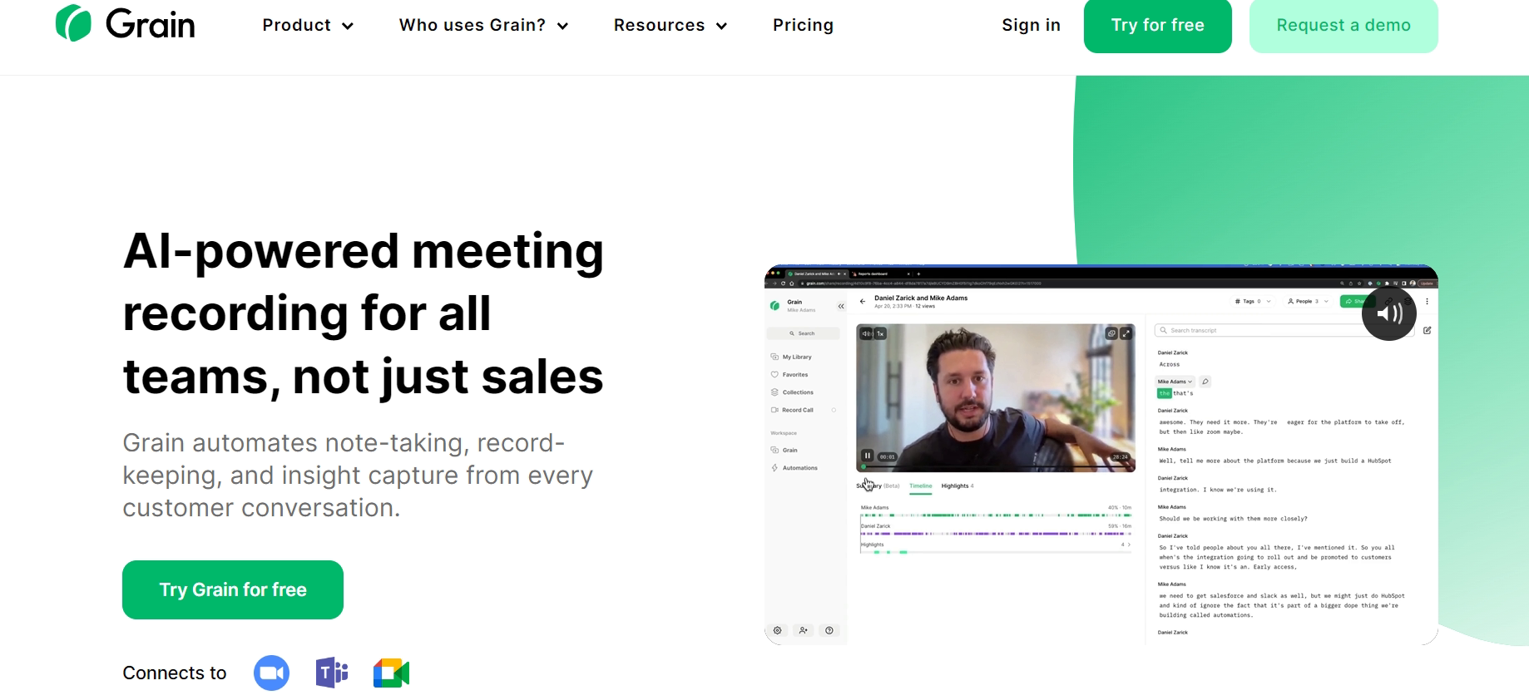This screenshot has width=1529, height=700.
Task: Click the Request a demo button
Action: pos(1343,25)
